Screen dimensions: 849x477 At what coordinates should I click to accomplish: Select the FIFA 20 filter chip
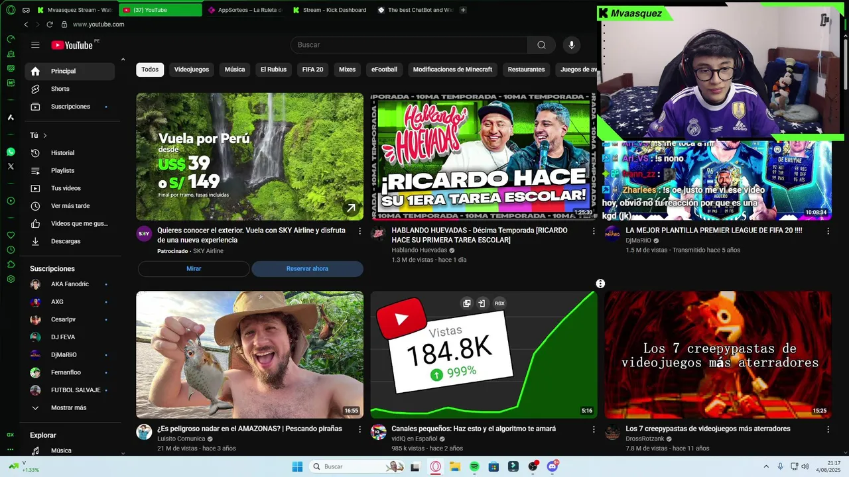312,70
